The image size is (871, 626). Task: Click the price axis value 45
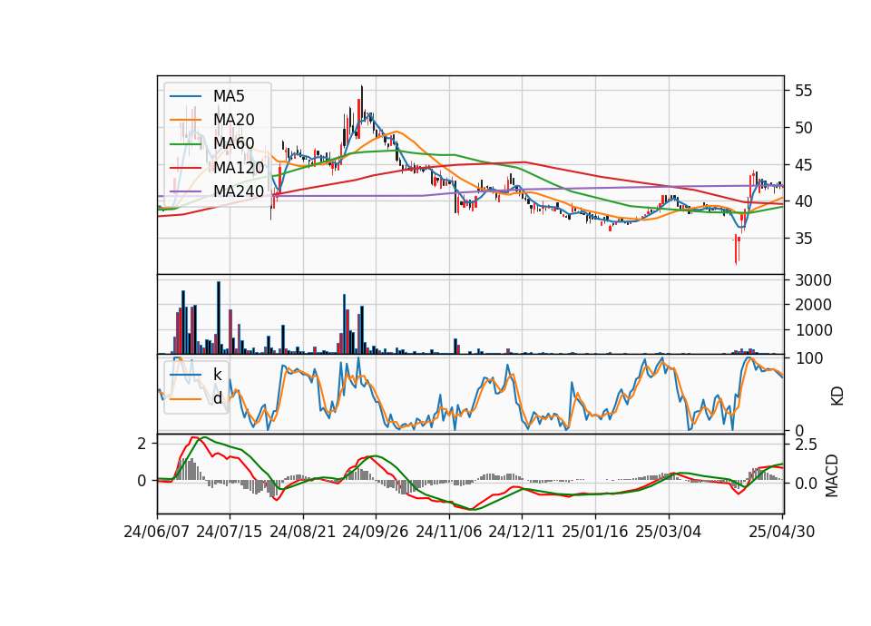[x=803, y=165]
